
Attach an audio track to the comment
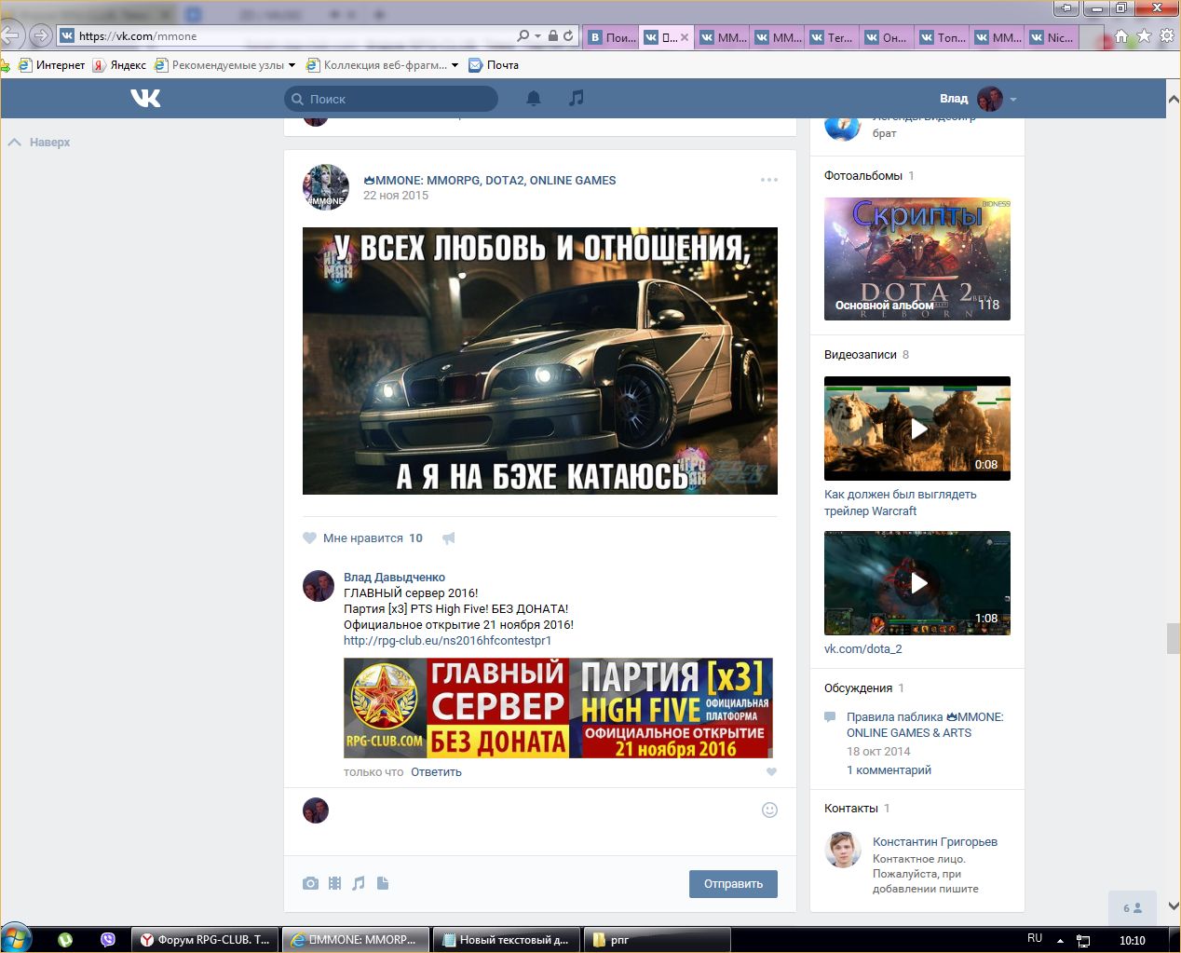coord(359,883)
